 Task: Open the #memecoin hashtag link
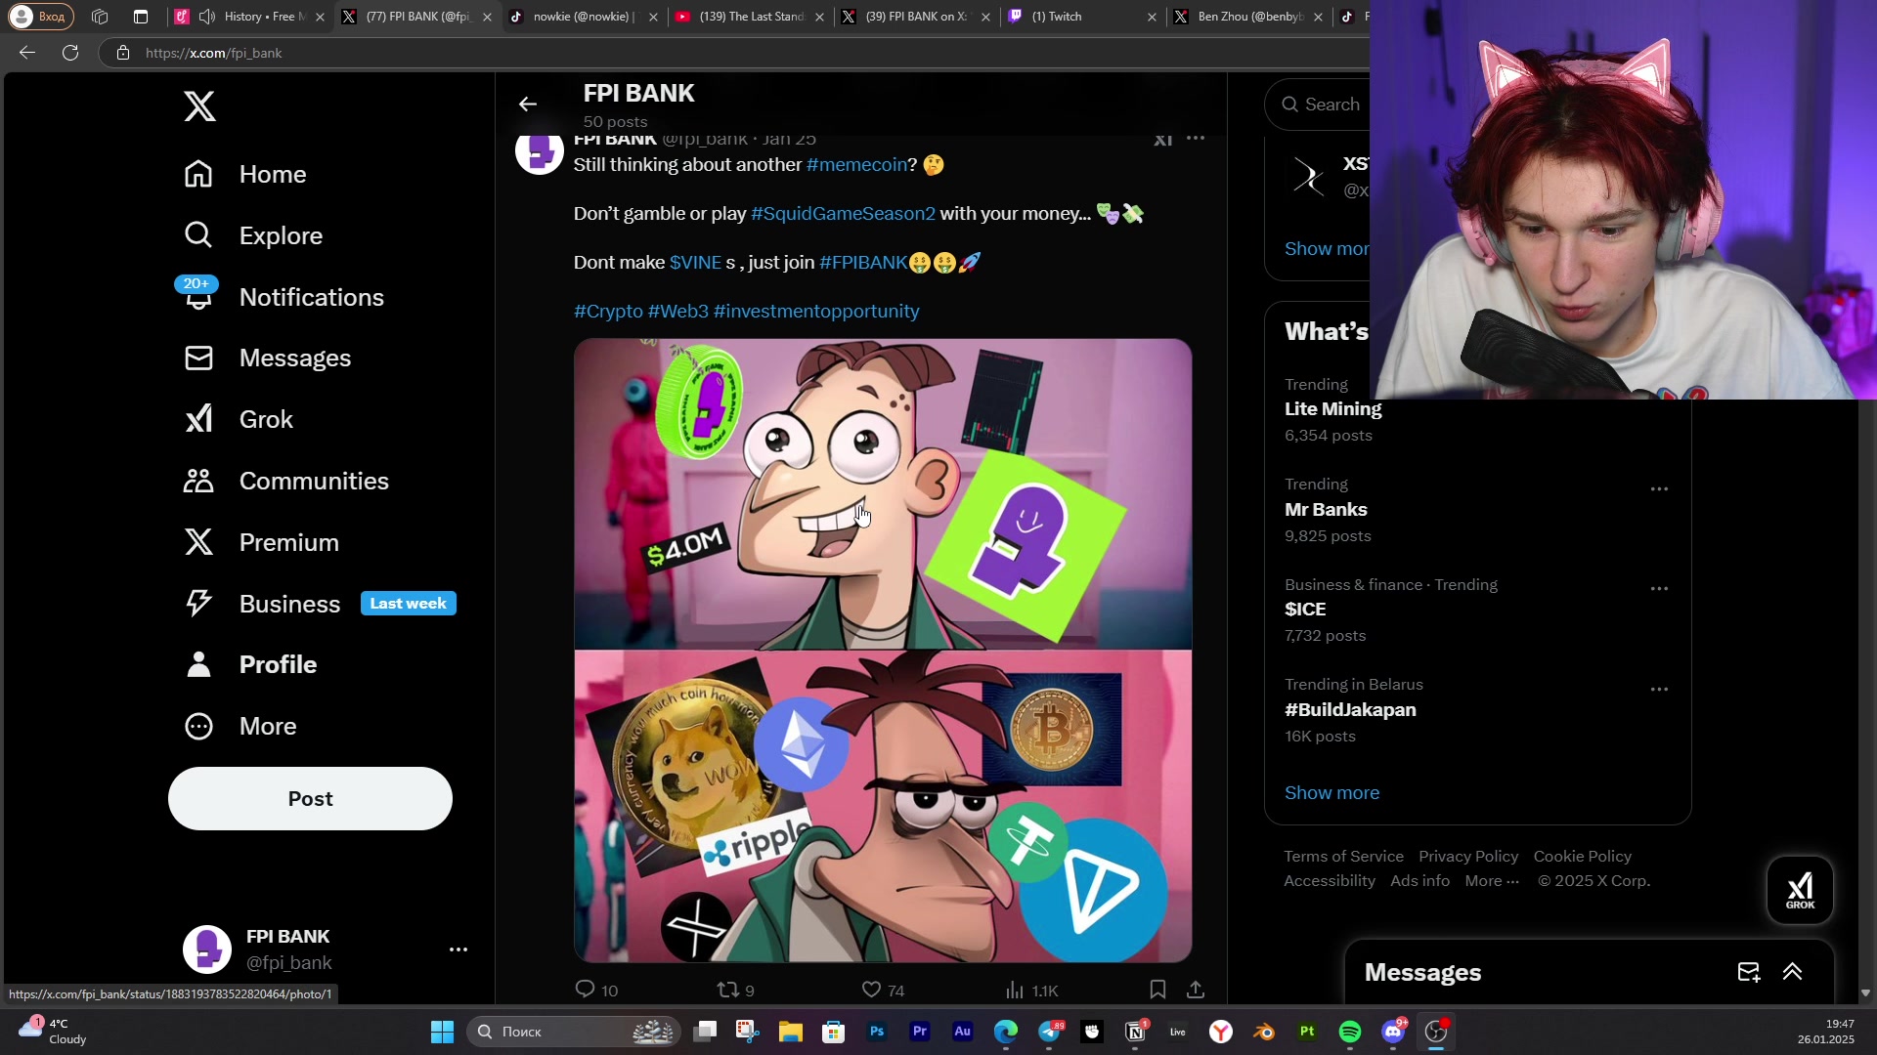(x=856, y=165)
